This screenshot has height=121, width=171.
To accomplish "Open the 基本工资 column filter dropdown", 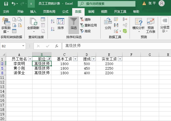I will pyautogui.click(x=75, y=59).
